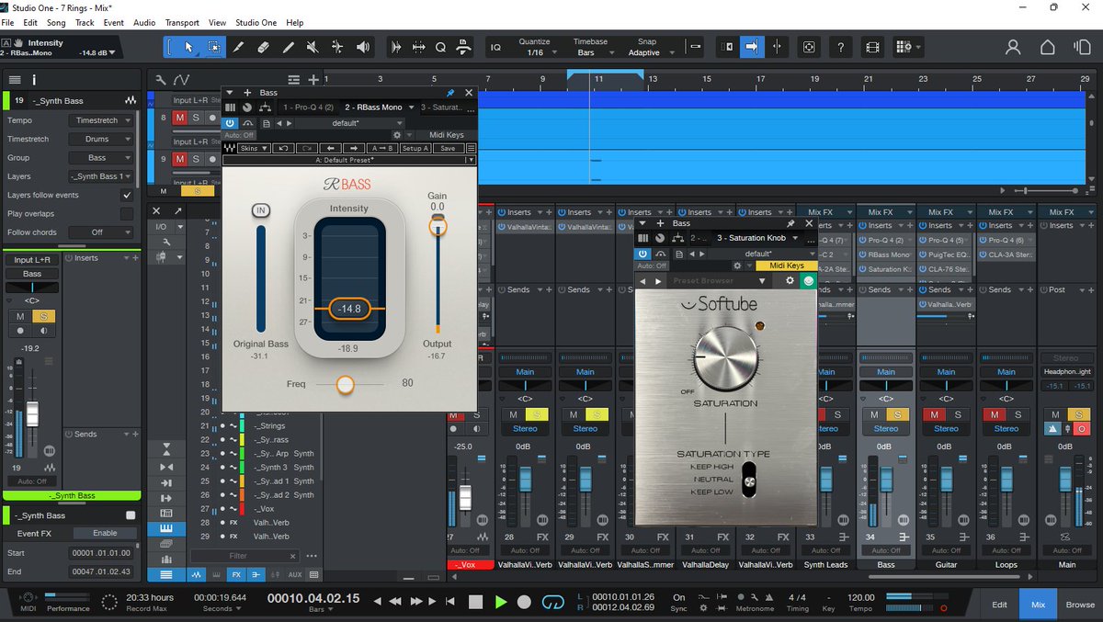
Task: Open the File menu
Action: point(7,22)
